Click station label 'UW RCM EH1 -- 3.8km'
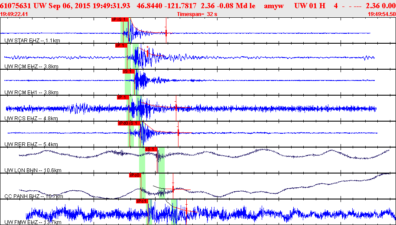The width and height of the screenshot is (396, 225). [31, 93]
